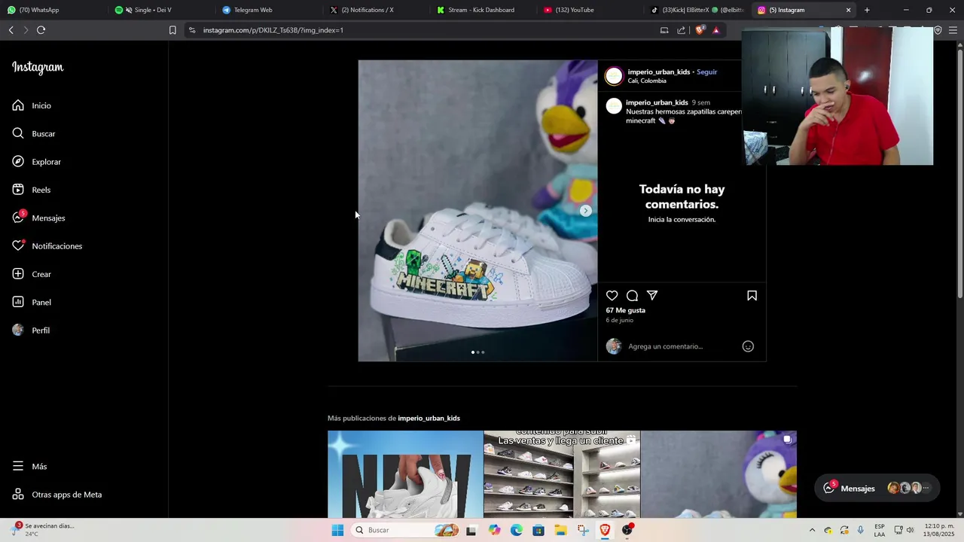Open the purple penguin plush post thumbnail
This screenshot has height=542, width=964.
pos(718,474)
